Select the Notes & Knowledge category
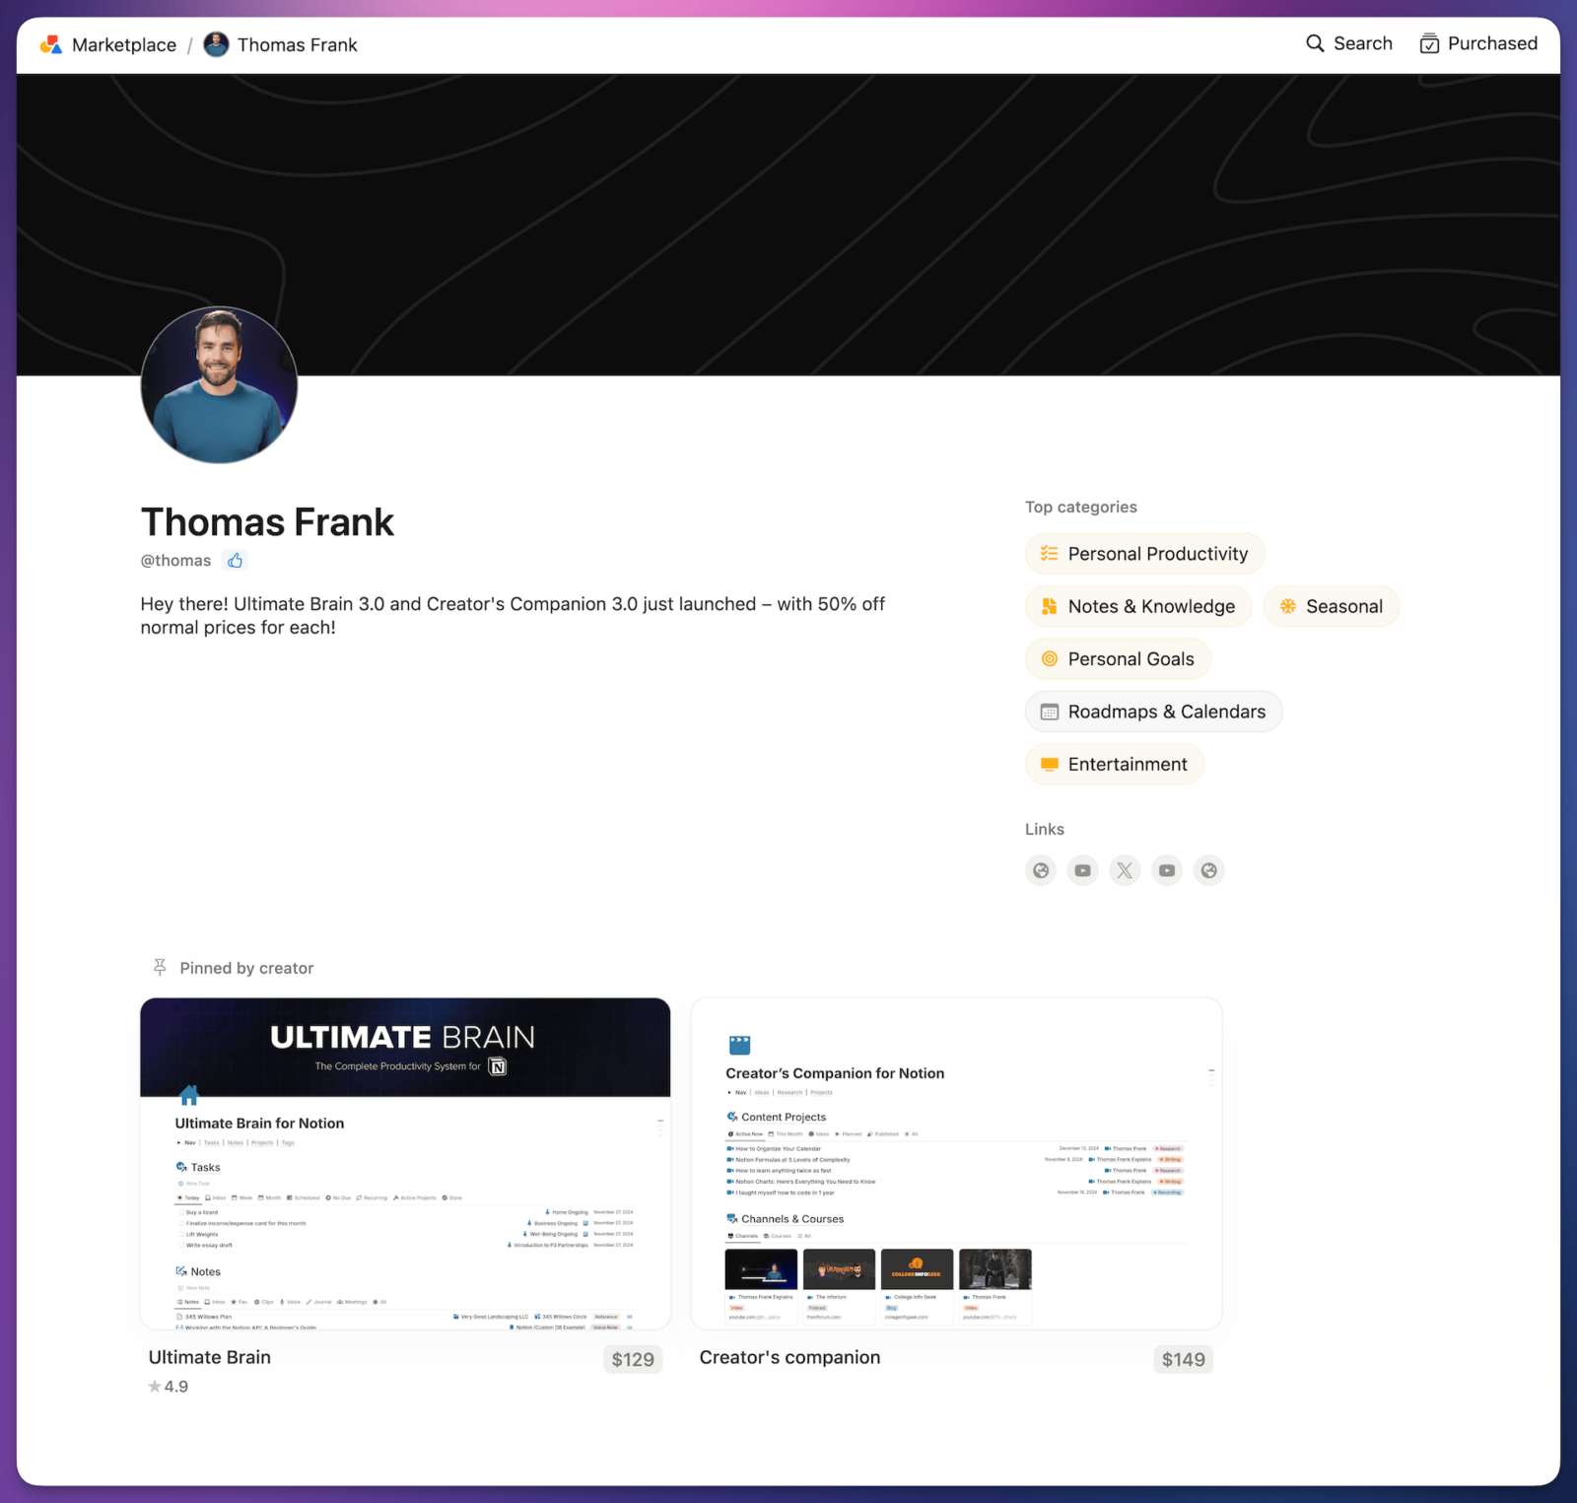The image size is (1577, 1503). point(1137,606)
